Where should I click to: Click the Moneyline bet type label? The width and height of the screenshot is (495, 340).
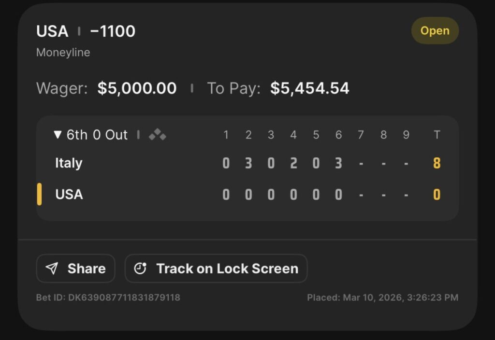click(x=63, y=52)
